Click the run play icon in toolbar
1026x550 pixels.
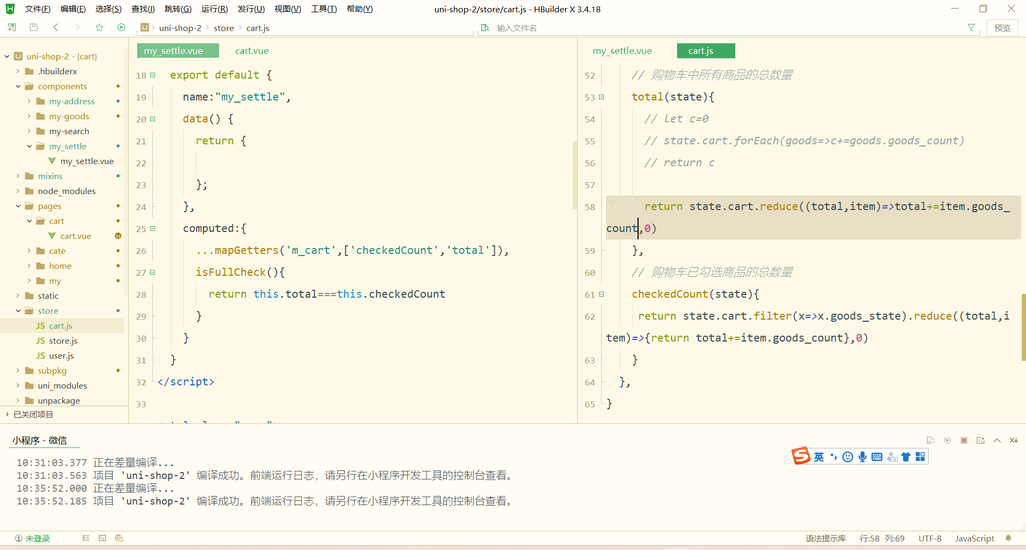tap(121, 27)
